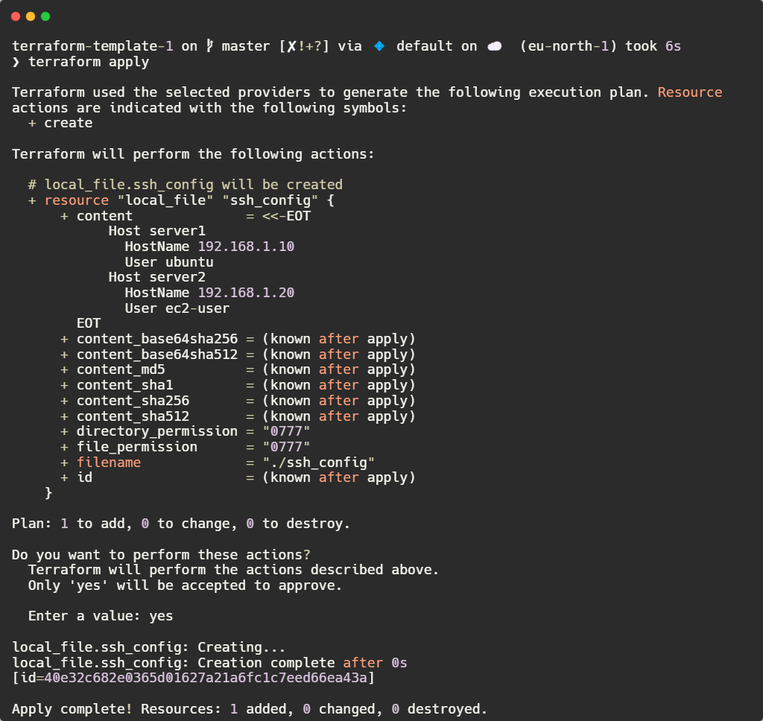
Task: Click the 'User ec2-user' line
Action: click(177, 308)
